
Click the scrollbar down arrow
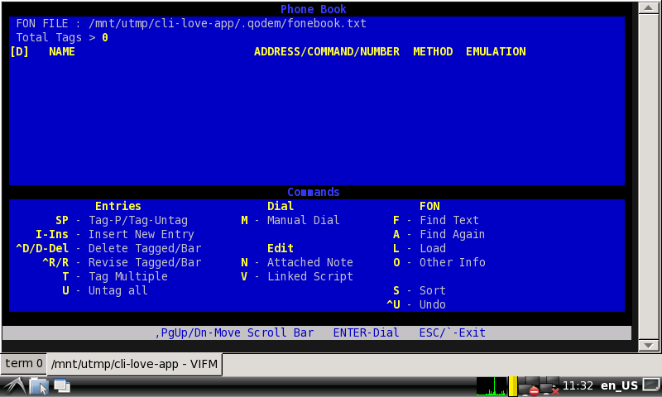(x=648, y=346)
